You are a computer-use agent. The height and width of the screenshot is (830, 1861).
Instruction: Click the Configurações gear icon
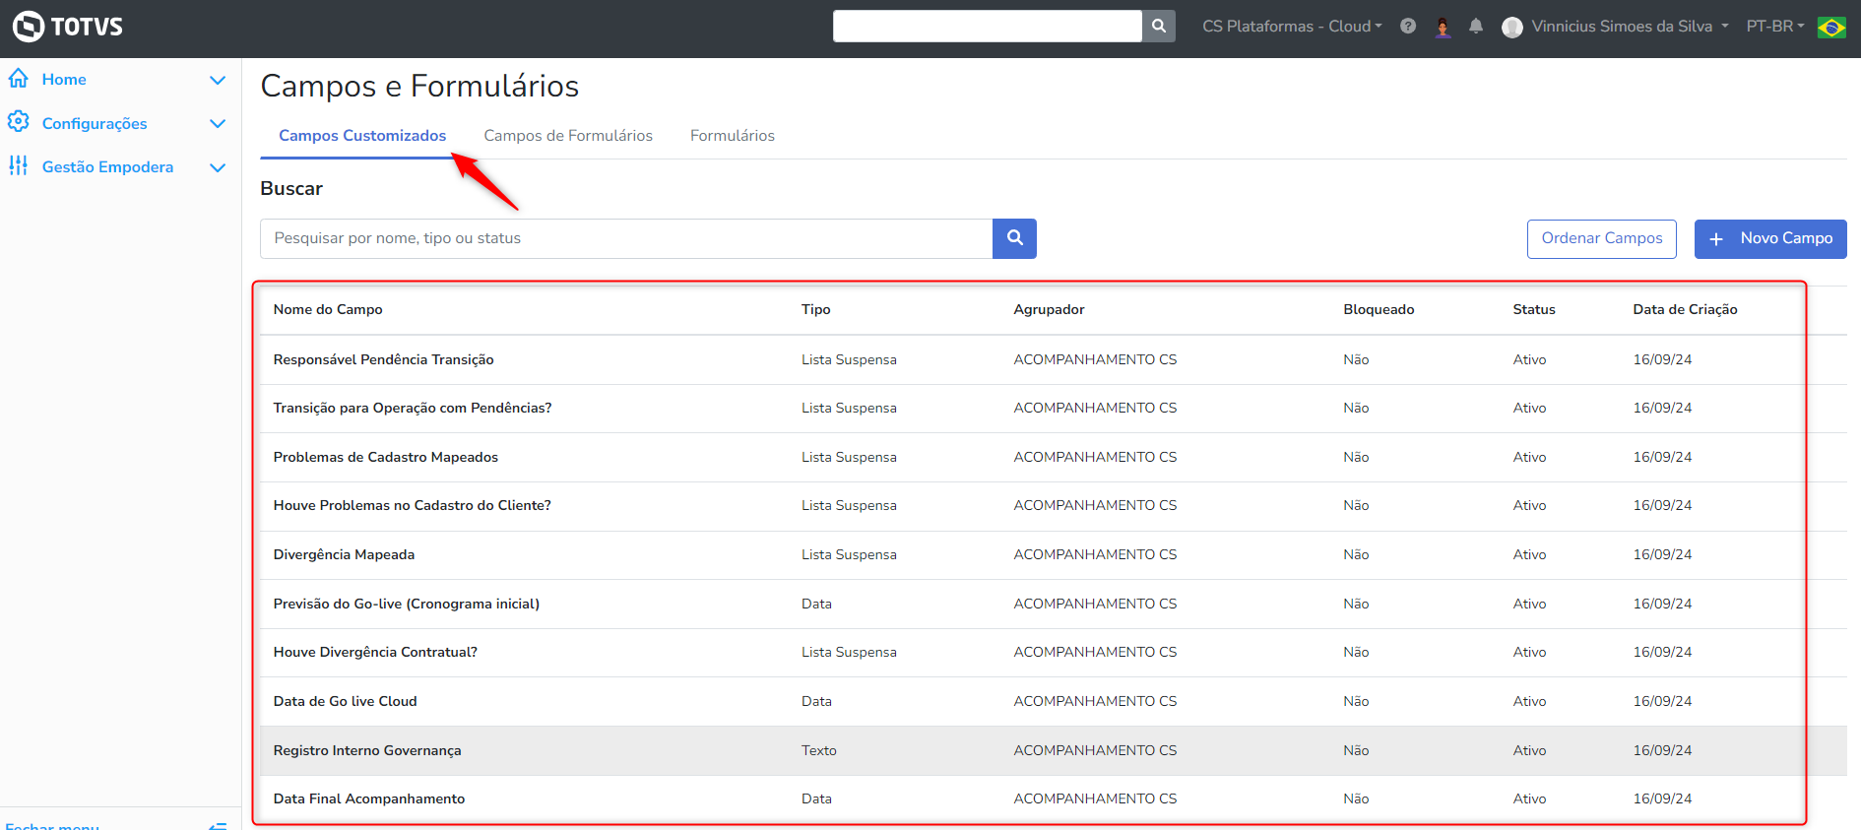click(19, 122)
